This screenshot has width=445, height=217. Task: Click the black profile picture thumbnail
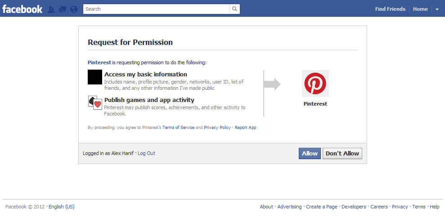click(95, 77)
